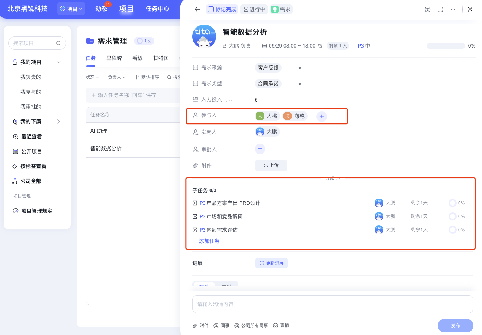The height and width of the screenshot is (335, 482).
Task: Open priority selector P3 中
Action: 364,46
